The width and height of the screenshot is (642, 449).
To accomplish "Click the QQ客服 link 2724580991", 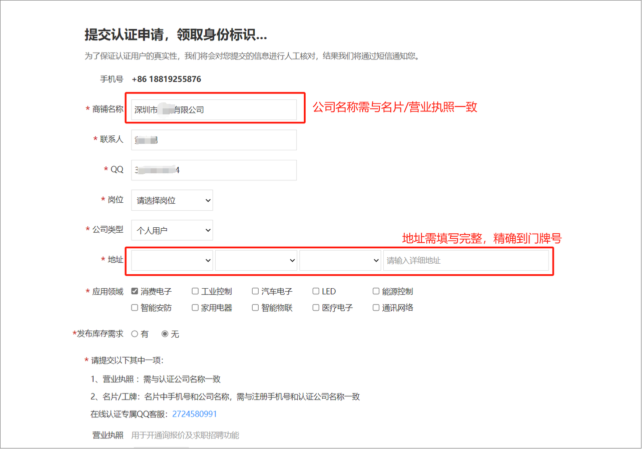I will (195, 414).
